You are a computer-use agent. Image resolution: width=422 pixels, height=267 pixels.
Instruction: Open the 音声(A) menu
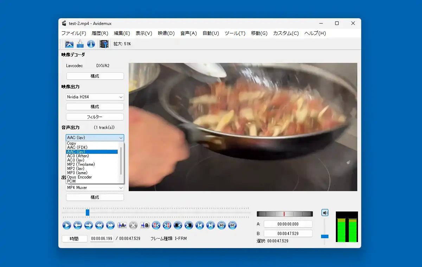[x=188, y=33]
